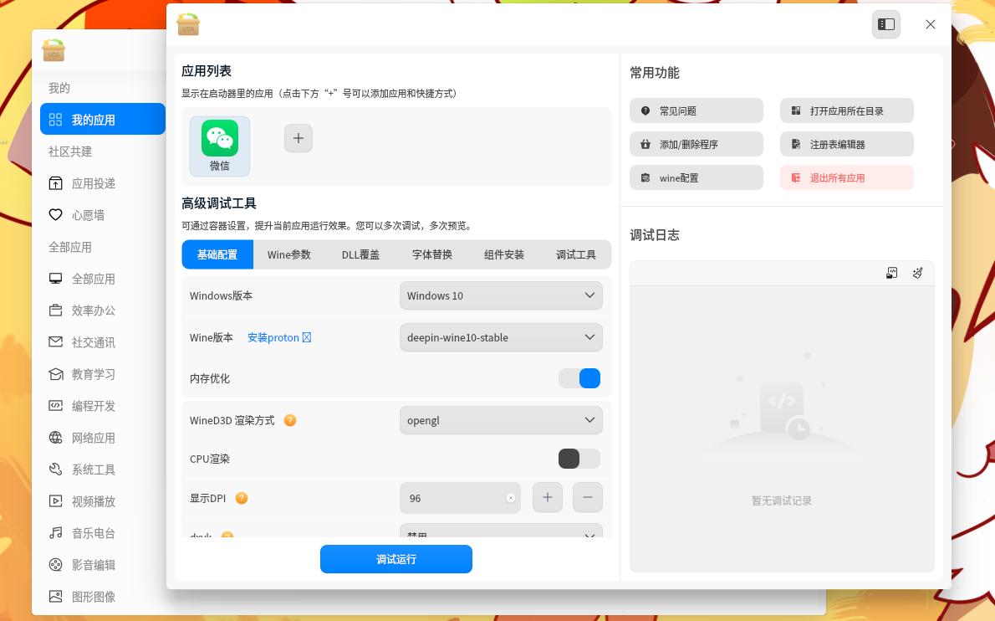Open 教育学习 category in sidebar
This screenshot has width=995, height=621.
pyautogui.click(x=103, y=374)
